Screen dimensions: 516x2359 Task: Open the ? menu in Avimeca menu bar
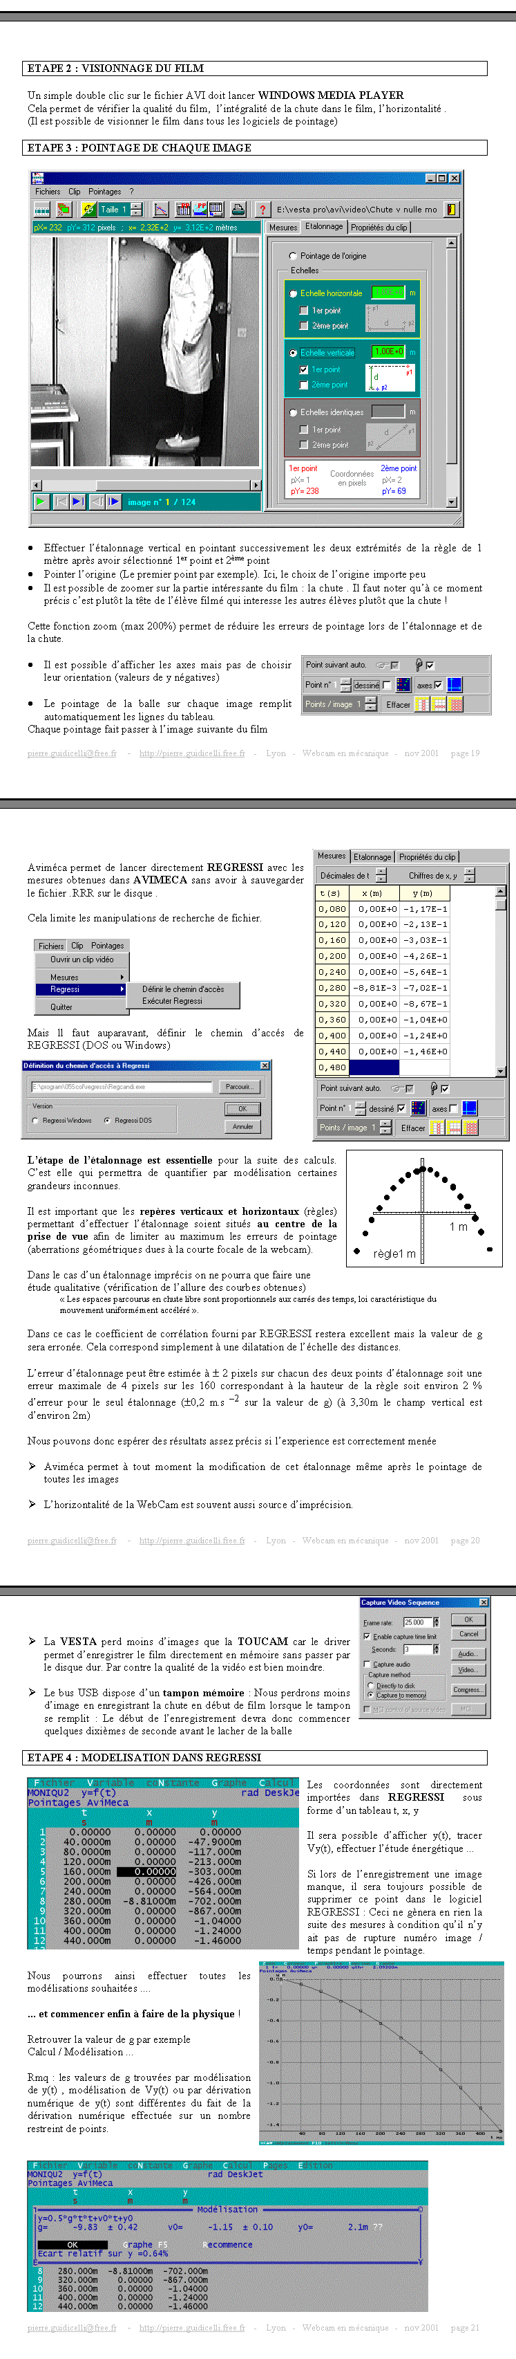tap(131, 192)
